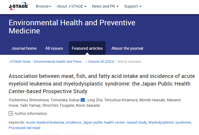Expand the About J-STAGE dropdown

tap(72, 6)
